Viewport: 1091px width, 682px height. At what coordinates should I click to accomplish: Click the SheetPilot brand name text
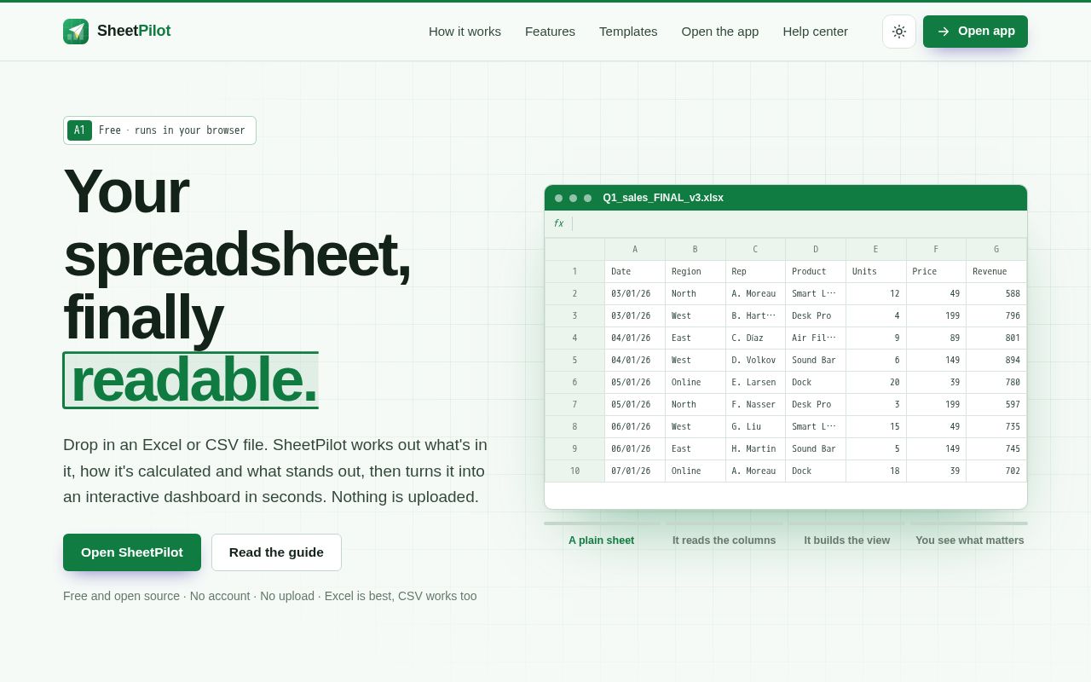point(134,32)
